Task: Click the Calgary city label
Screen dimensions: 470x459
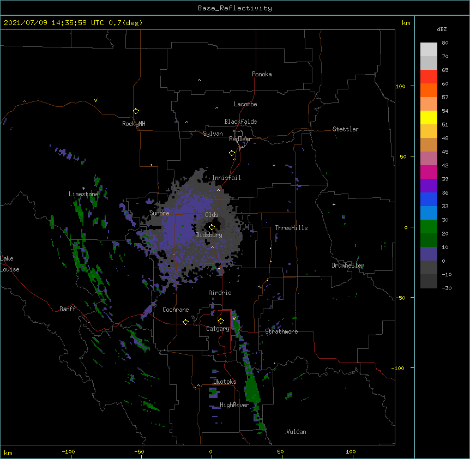Action: coord(218,329)
